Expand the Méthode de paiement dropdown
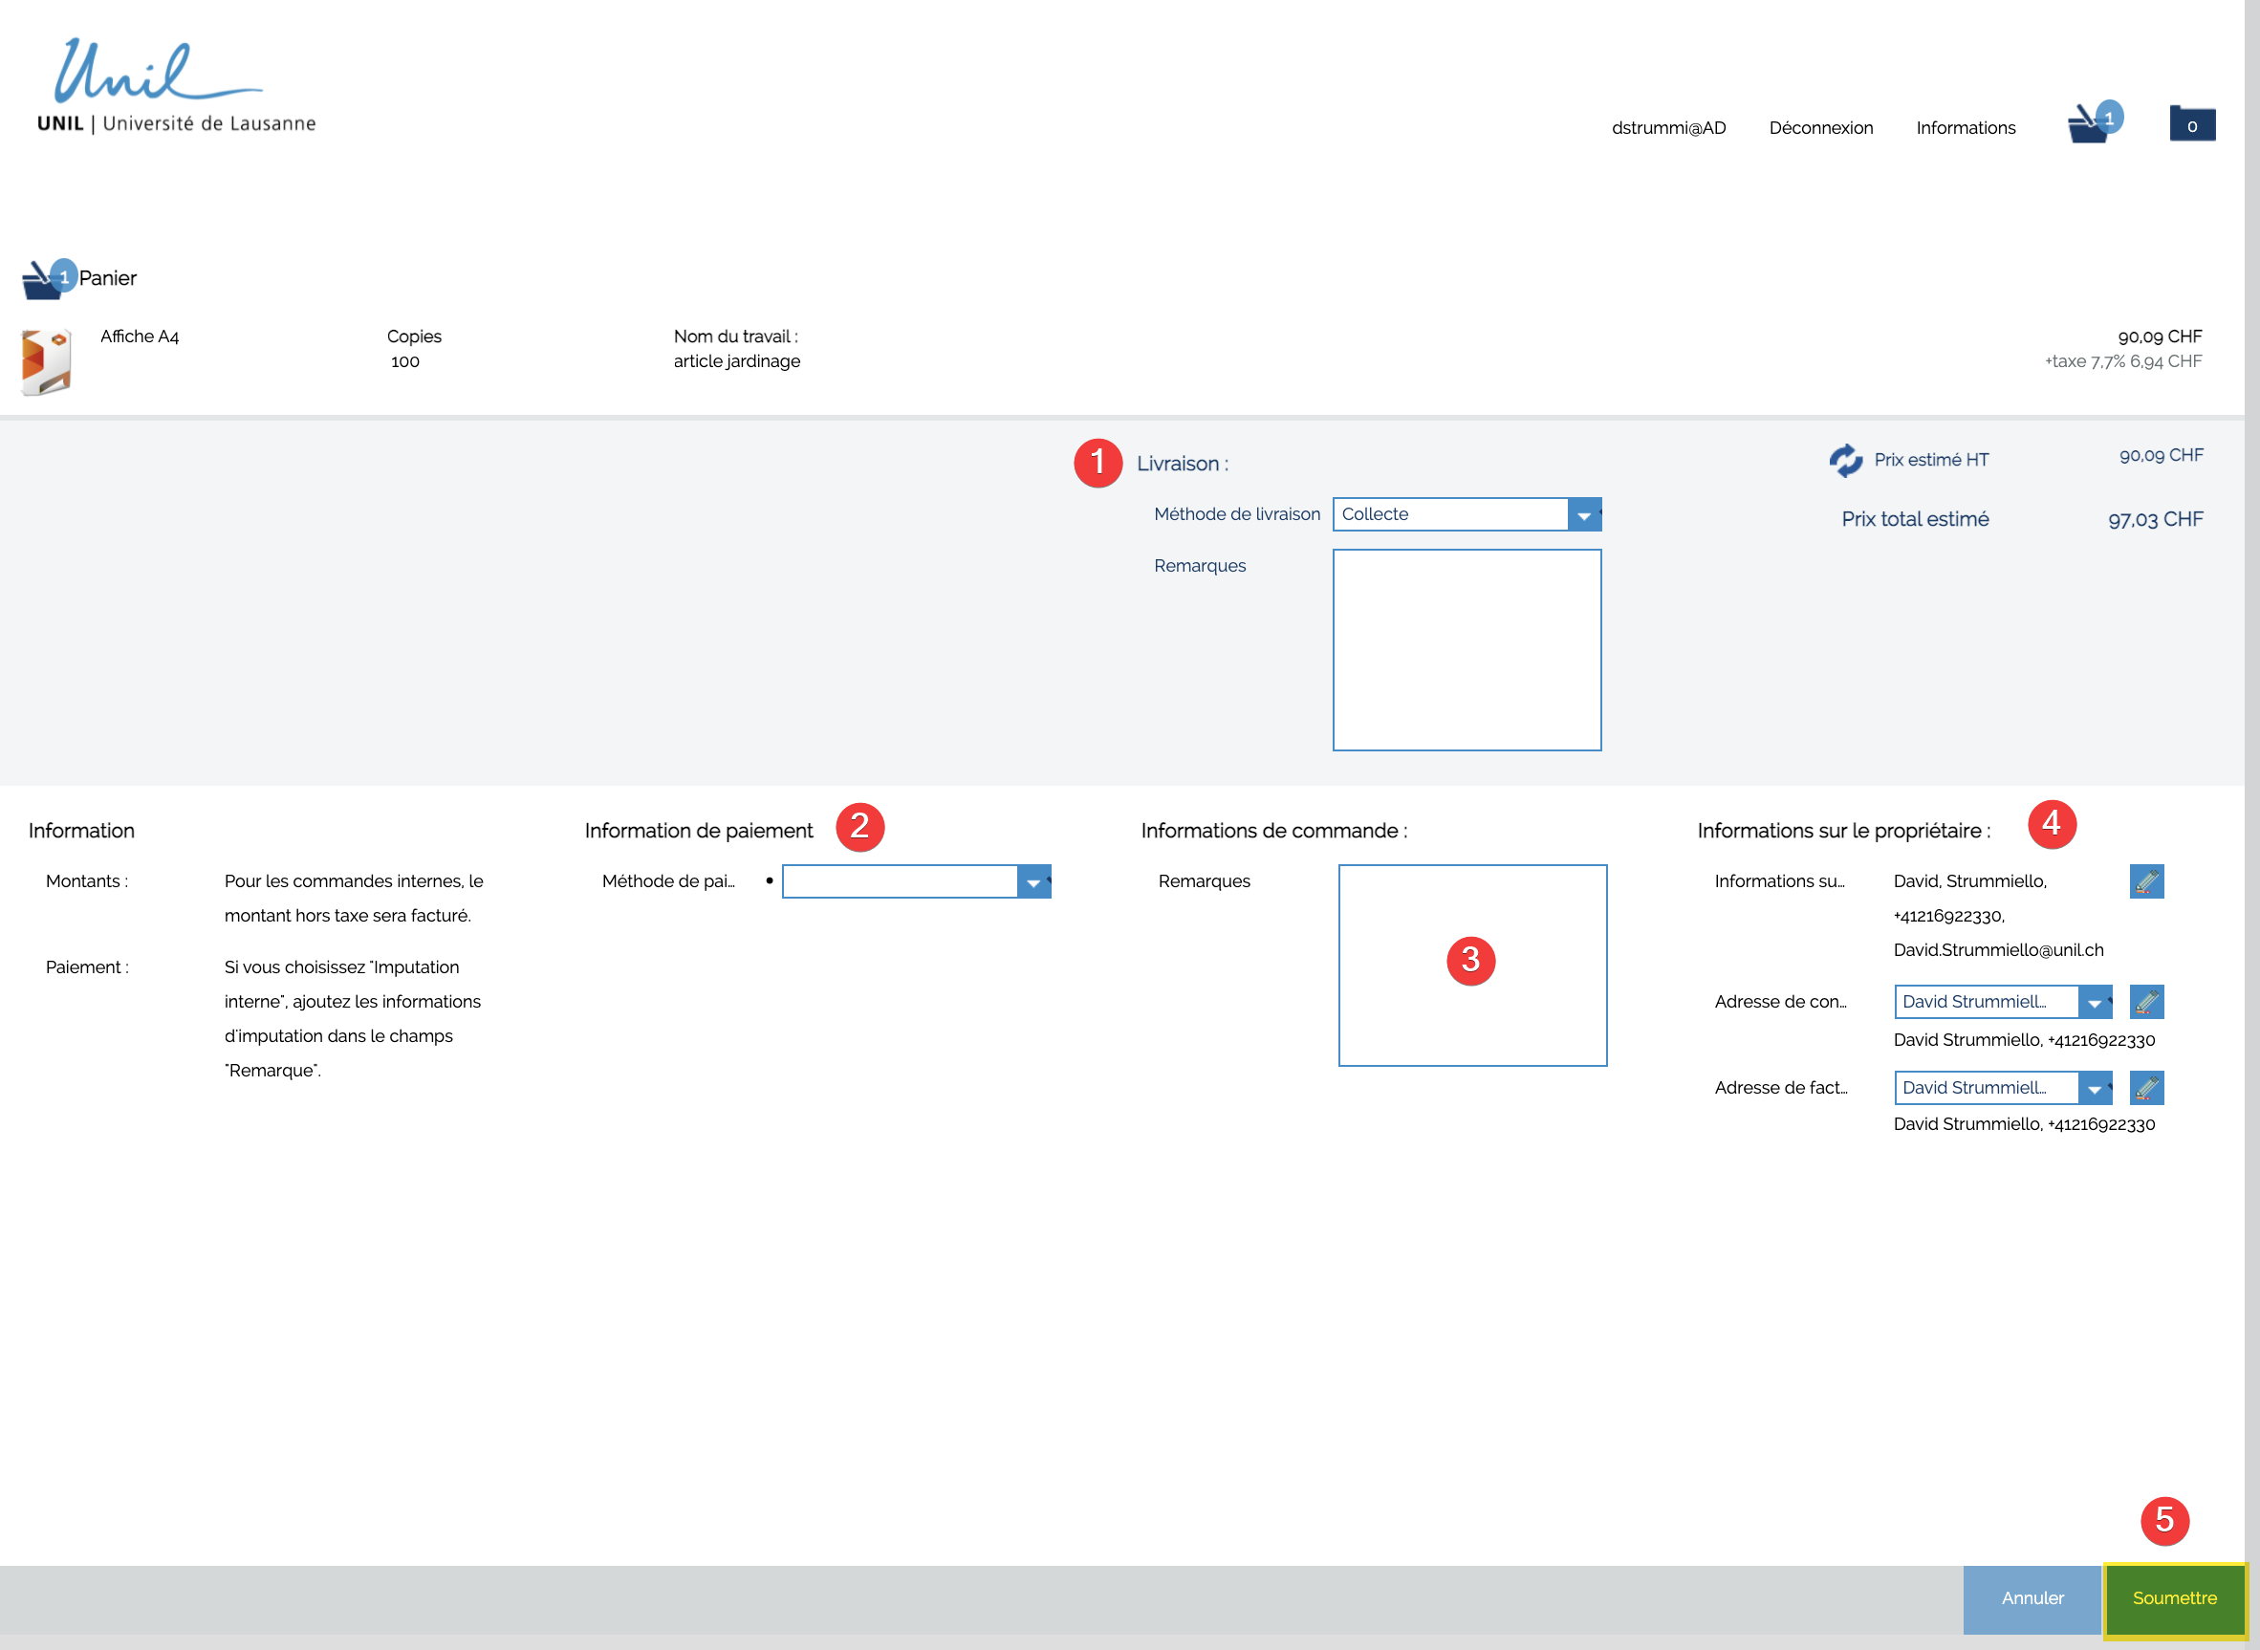2260x1650 pixels. tap(1032, 882)
